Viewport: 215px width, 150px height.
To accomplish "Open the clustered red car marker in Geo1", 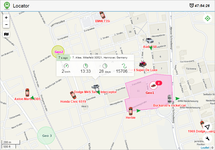I will tap(153, 85).
